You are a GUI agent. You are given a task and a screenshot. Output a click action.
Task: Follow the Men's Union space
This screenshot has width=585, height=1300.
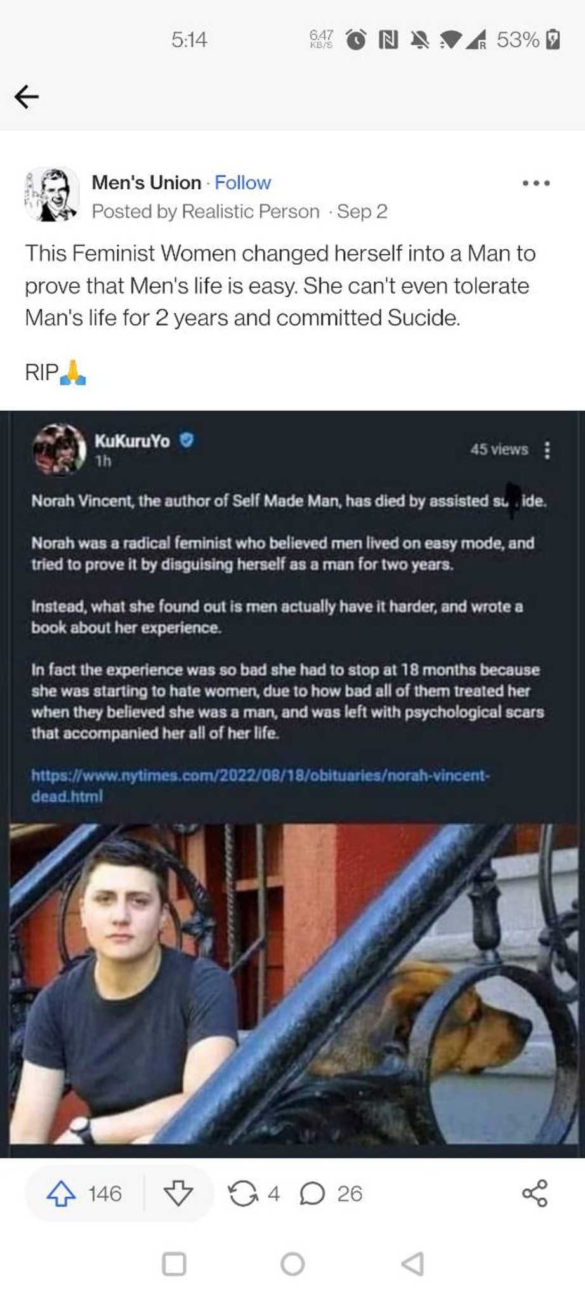pyautogui.click(x=242, y=183)
